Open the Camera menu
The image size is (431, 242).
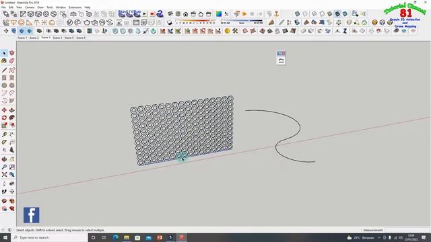tap(30, 7)
